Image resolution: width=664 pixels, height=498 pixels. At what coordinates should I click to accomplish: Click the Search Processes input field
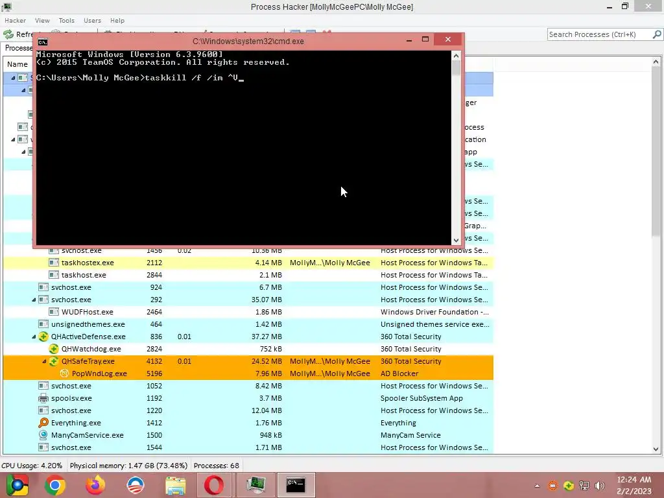[599, 34]
